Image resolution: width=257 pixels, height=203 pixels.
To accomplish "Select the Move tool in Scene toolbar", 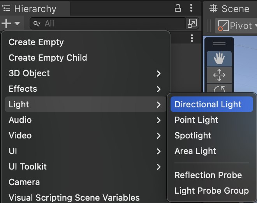I will click(219, 75).
